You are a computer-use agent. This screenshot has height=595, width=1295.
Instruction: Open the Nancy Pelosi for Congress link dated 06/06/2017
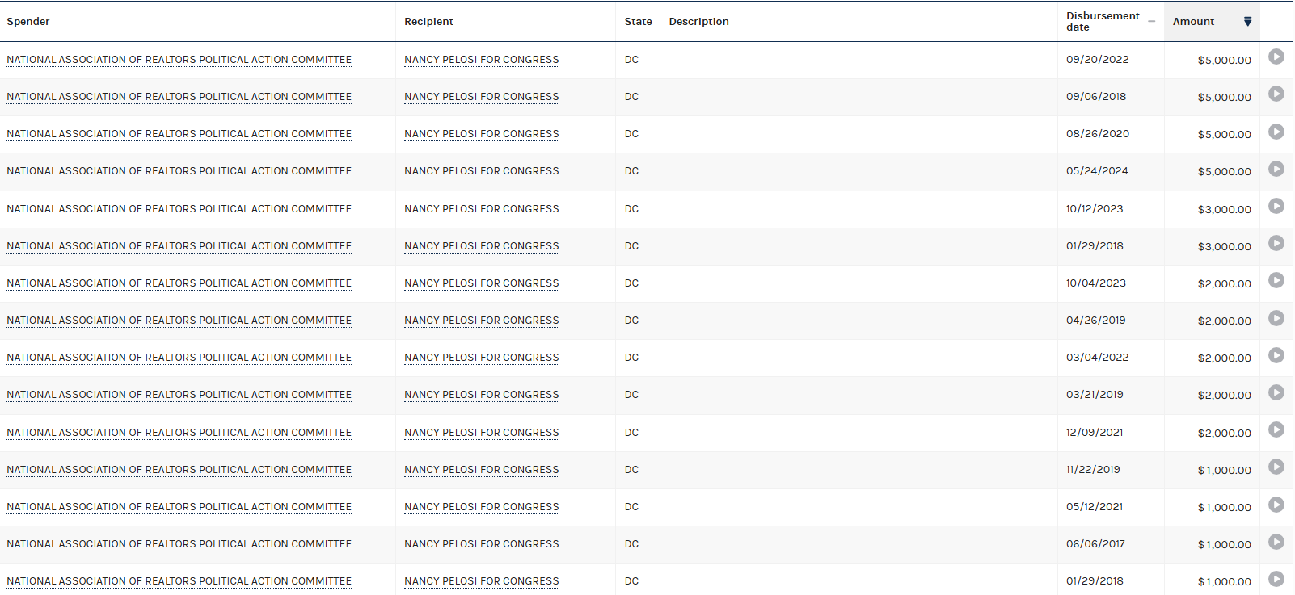click(x=481, y=544)
